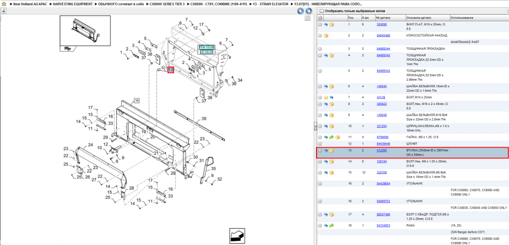
Task: Open the home icon in breadcrumb
Action: (x=4, y=4)
